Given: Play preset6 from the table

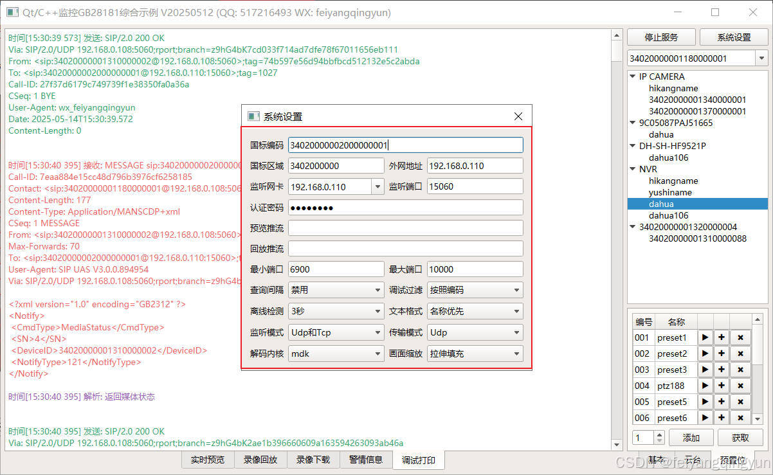Looking at the screenshot, I should tap(705, 418).
